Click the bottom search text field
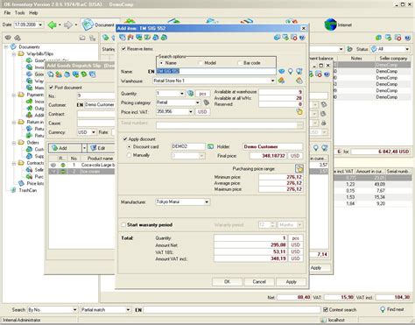Image resolution: width=415 pixels, height=325 pixels. pyautogui.click(x=232, y=309)
